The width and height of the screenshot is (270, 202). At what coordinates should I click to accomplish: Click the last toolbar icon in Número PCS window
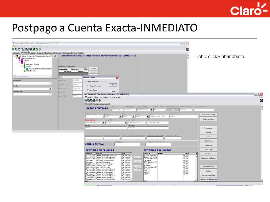coord(100,100)
